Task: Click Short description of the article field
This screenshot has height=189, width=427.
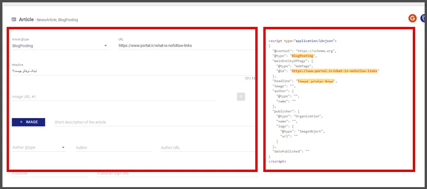Action: pyautogui.click(x=154, y=122)
